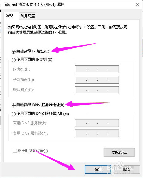The image size is (143, 178).
Task: Switch to the 常规 tab
Action: point(10,16)
